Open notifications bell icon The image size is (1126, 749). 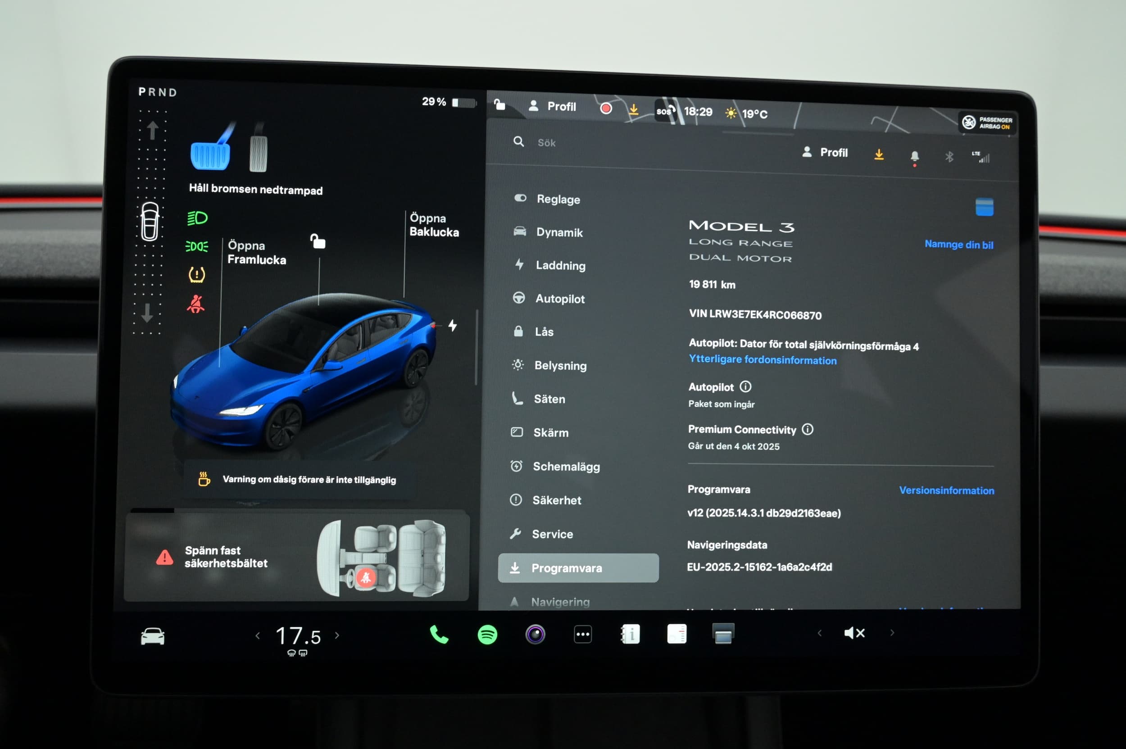(x=914, y=157)
